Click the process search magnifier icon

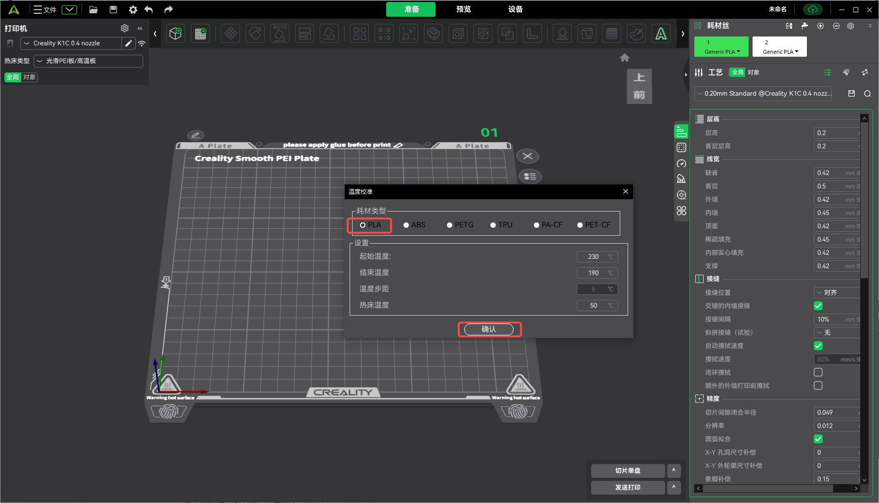coord(867,94)
